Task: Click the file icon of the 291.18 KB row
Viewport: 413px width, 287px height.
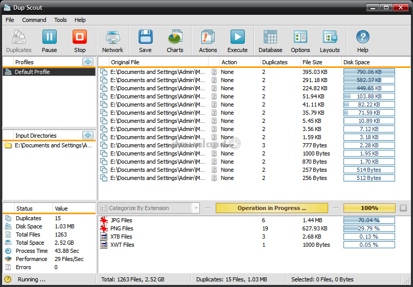Action: coord(104,80)
